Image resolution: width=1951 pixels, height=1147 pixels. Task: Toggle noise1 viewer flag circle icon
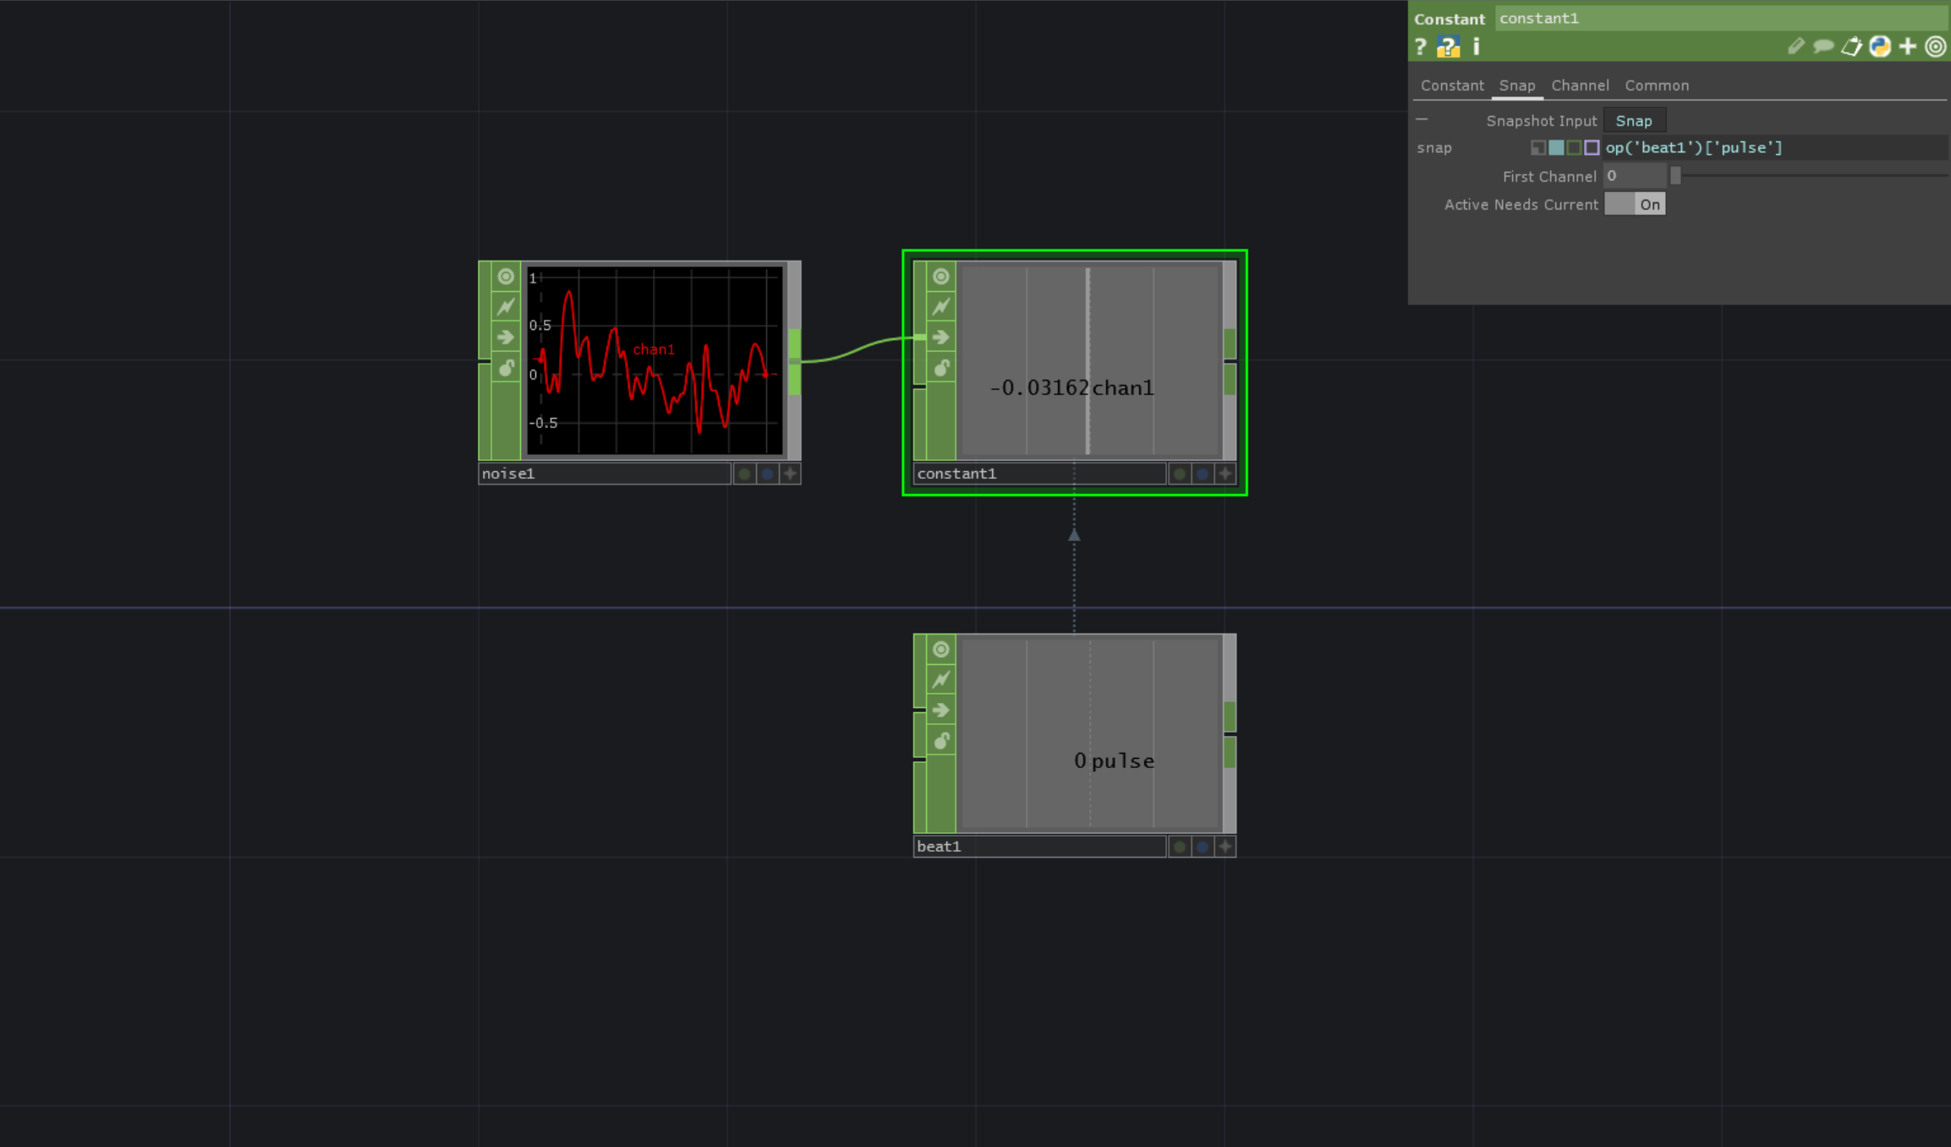coord(506,277)
